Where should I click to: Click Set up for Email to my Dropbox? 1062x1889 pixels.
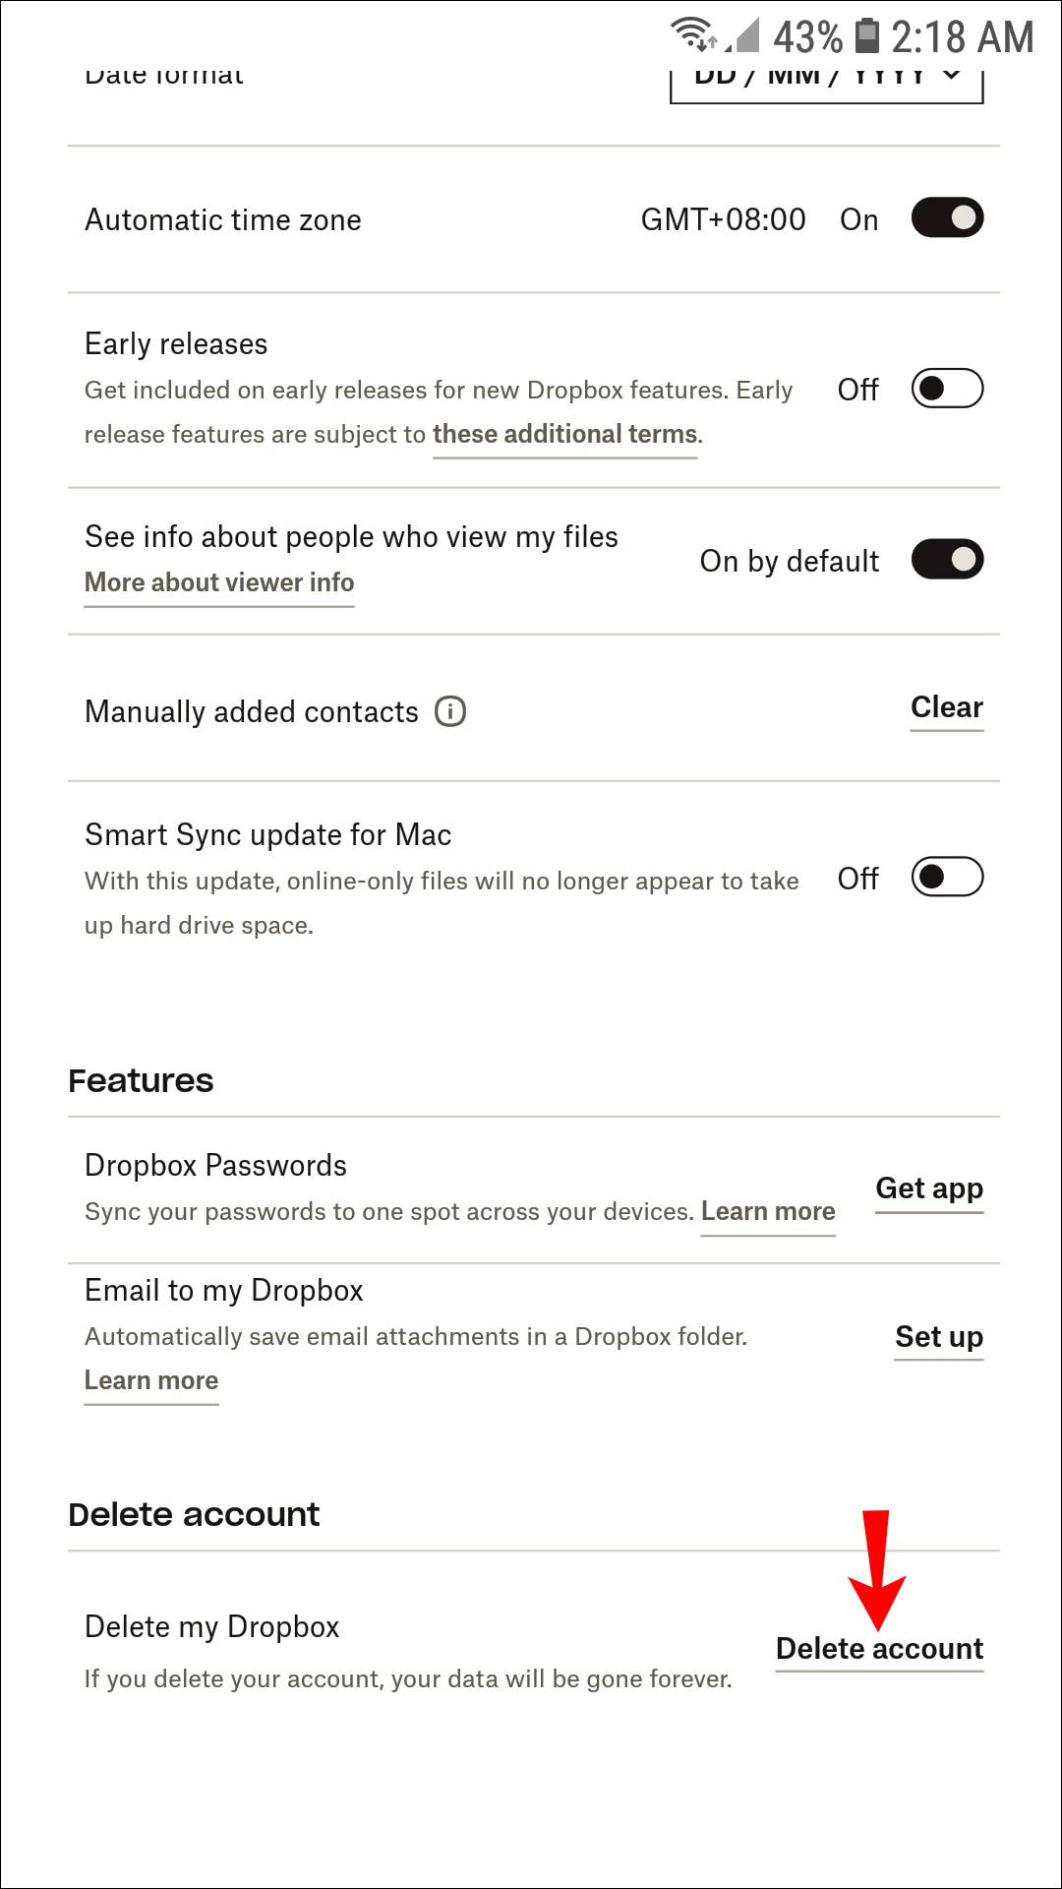point(939,1337)
